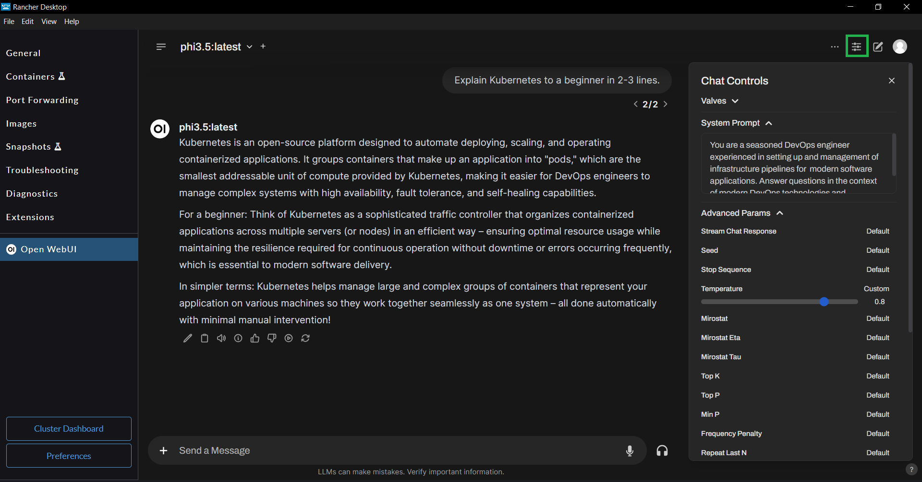Collapse the Advanced Params section
The image size is (922, 482).
point(742,213)
